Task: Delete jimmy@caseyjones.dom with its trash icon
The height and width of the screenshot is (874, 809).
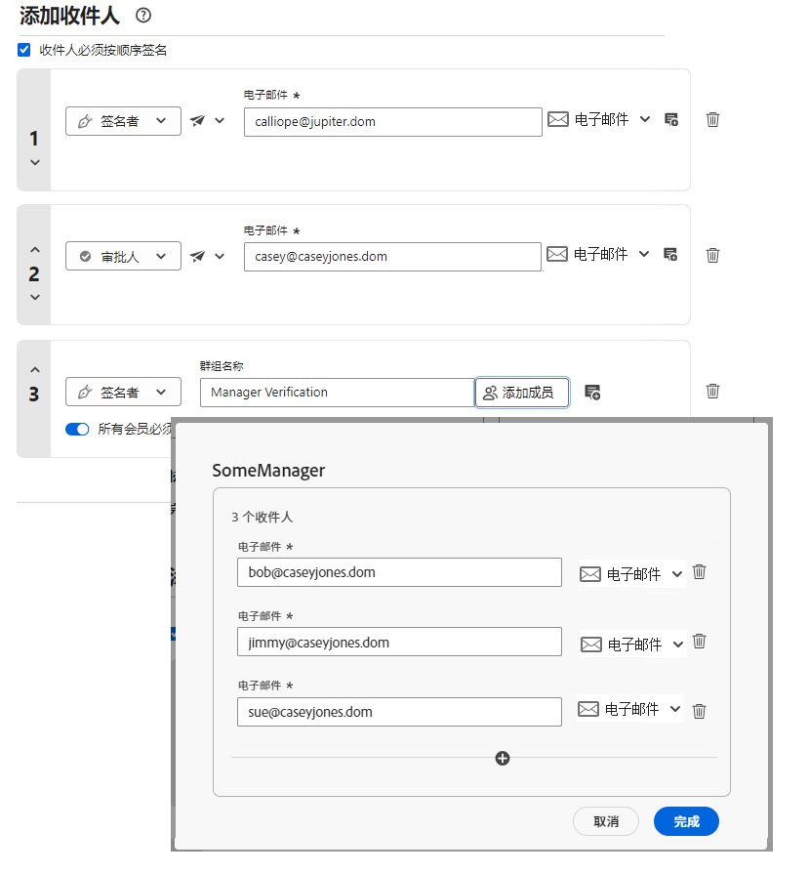Action: (699, 641)
